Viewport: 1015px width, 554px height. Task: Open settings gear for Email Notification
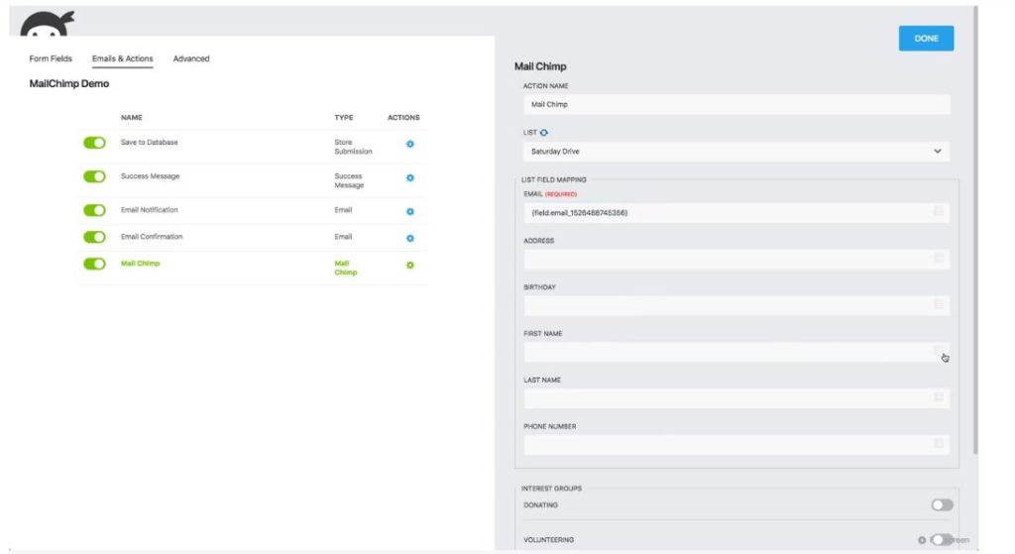click(x=409, y=212)
